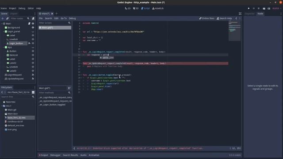The height and width of the screenshot is (159, 283).
Task: Click the script minimap preview
Action: (234, 30)
